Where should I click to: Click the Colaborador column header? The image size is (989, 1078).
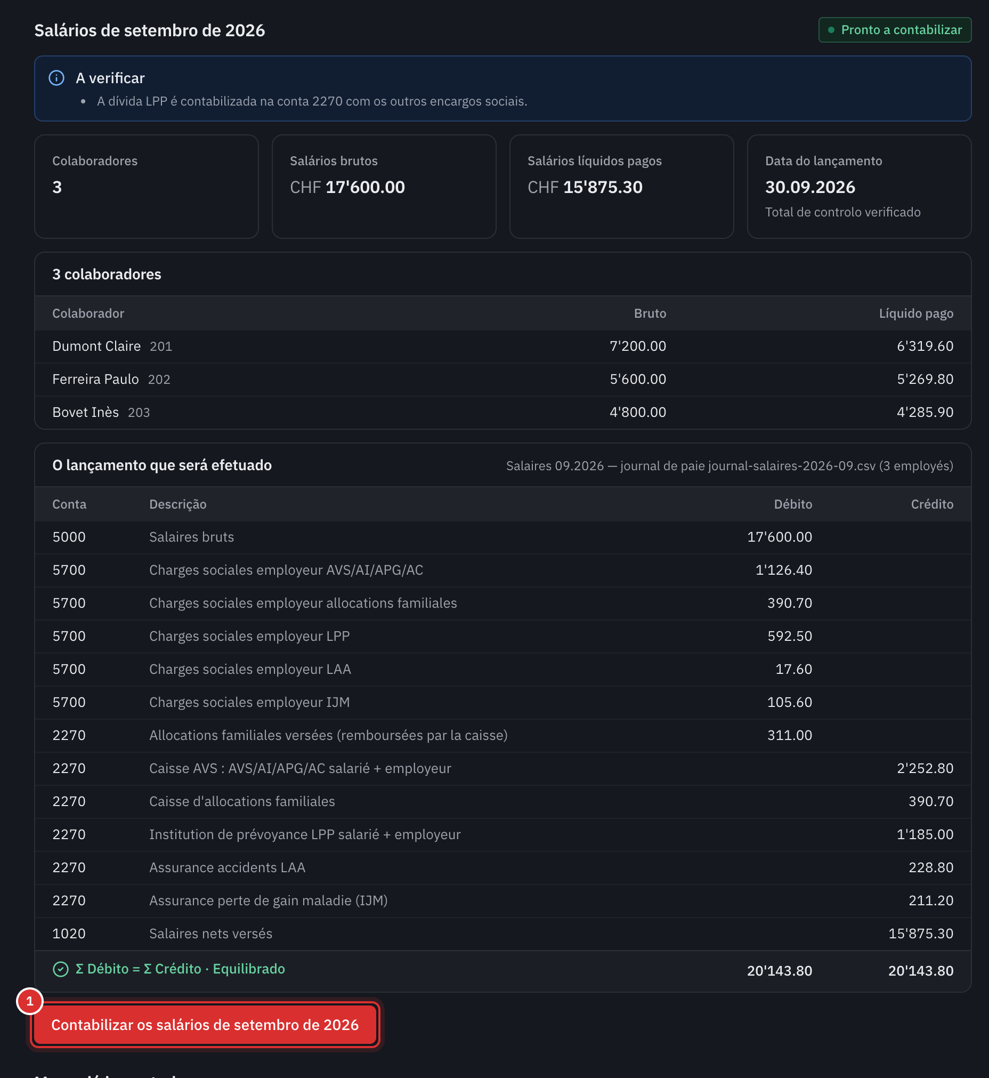click(88, 314)
